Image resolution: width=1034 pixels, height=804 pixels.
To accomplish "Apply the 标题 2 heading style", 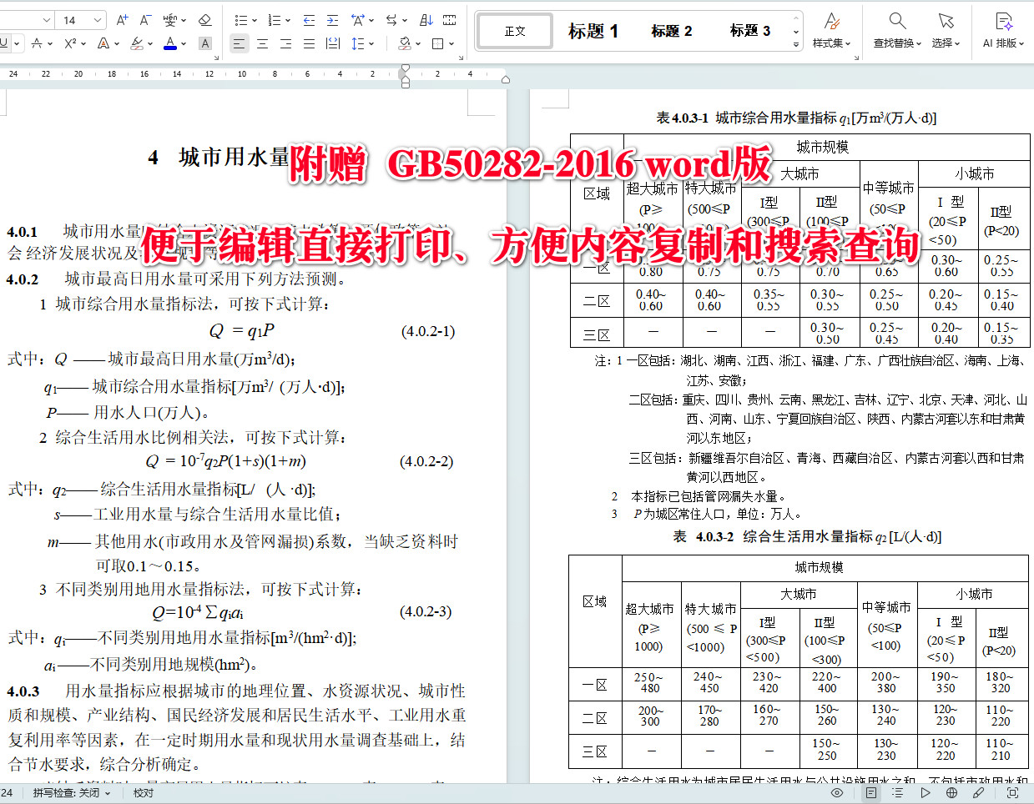I will pos(672,31).
